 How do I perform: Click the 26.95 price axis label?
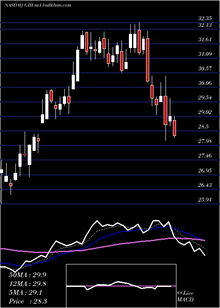tap(205, 171)
